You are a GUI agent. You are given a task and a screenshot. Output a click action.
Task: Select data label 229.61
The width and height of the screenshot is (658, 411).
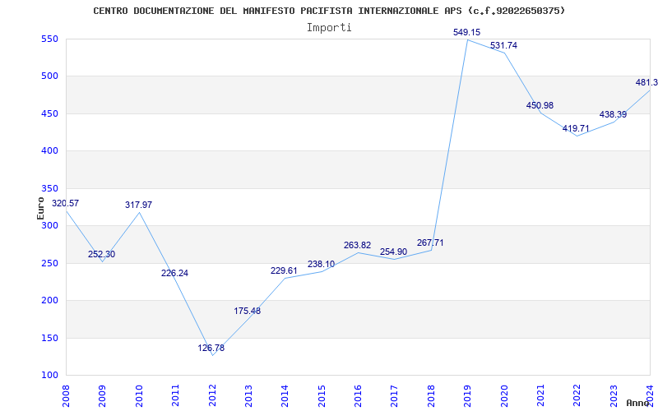coord(284,270)
